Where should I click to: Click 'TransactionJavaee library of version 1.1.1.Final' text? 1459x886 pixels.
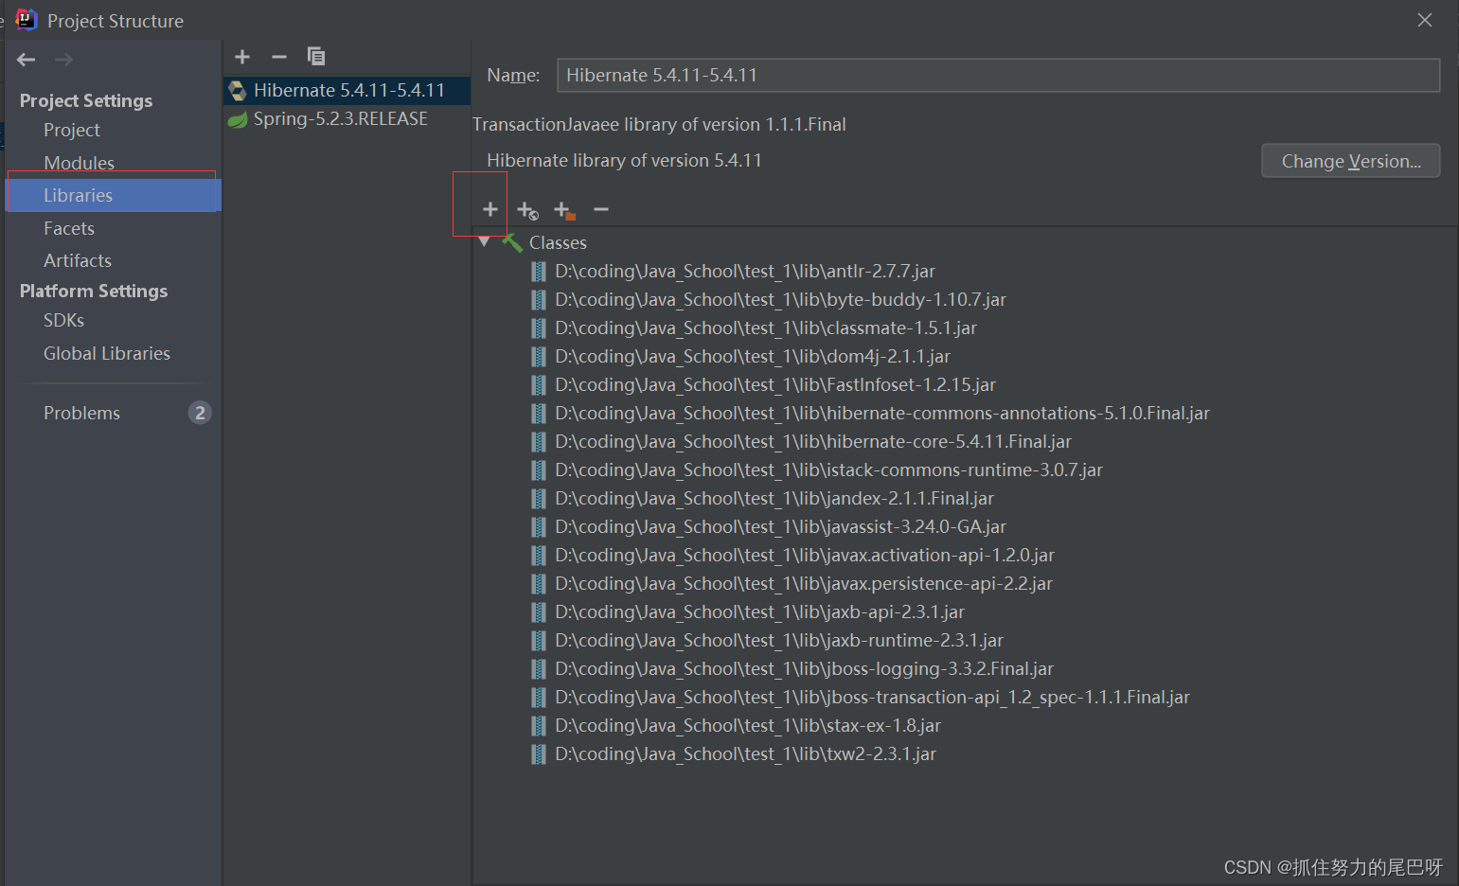[x=659, y=125]
